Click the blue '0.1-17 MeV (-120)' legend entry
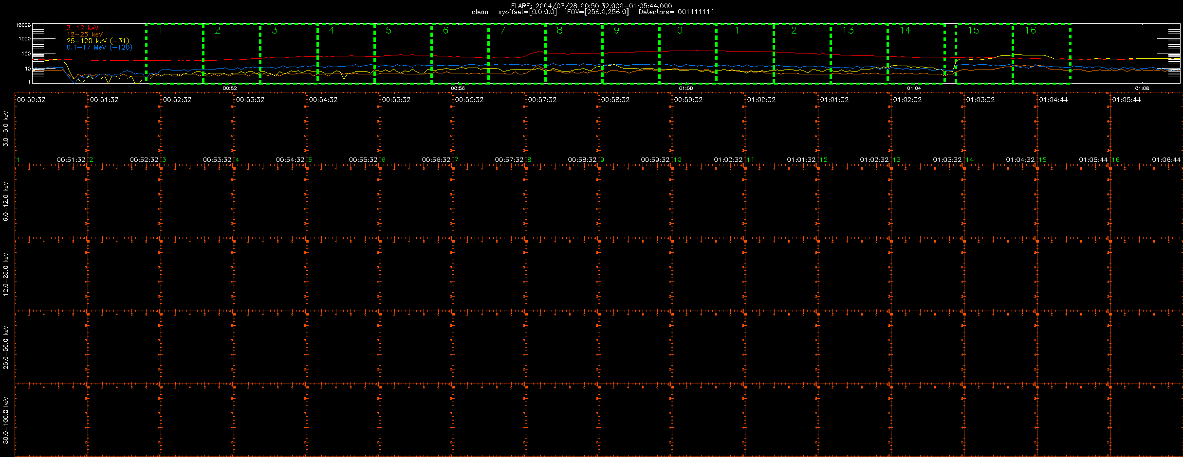This screenshot has width=1183, height=457. [99, 47]
